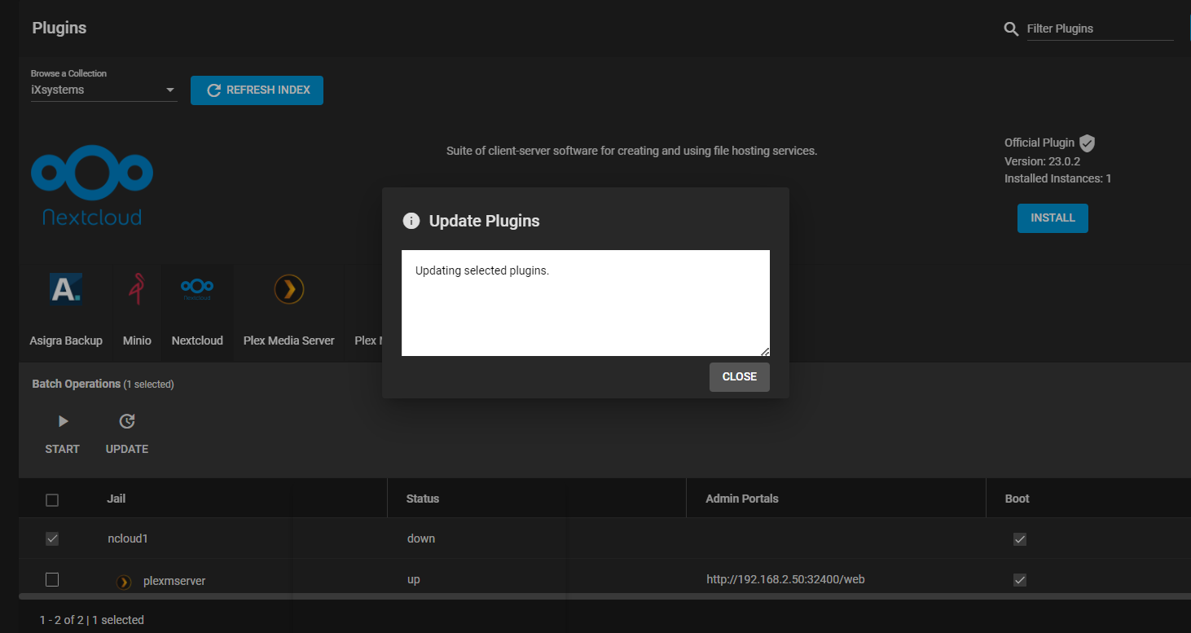The height and width of the screenshot is (633, 1191).
Task: Select the Plex Media Server plugin icon
Action: tap(289, 288)
